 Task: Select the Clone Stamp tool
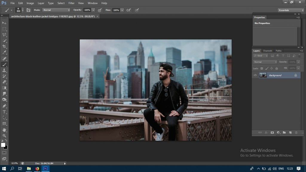tap(4, 70)
